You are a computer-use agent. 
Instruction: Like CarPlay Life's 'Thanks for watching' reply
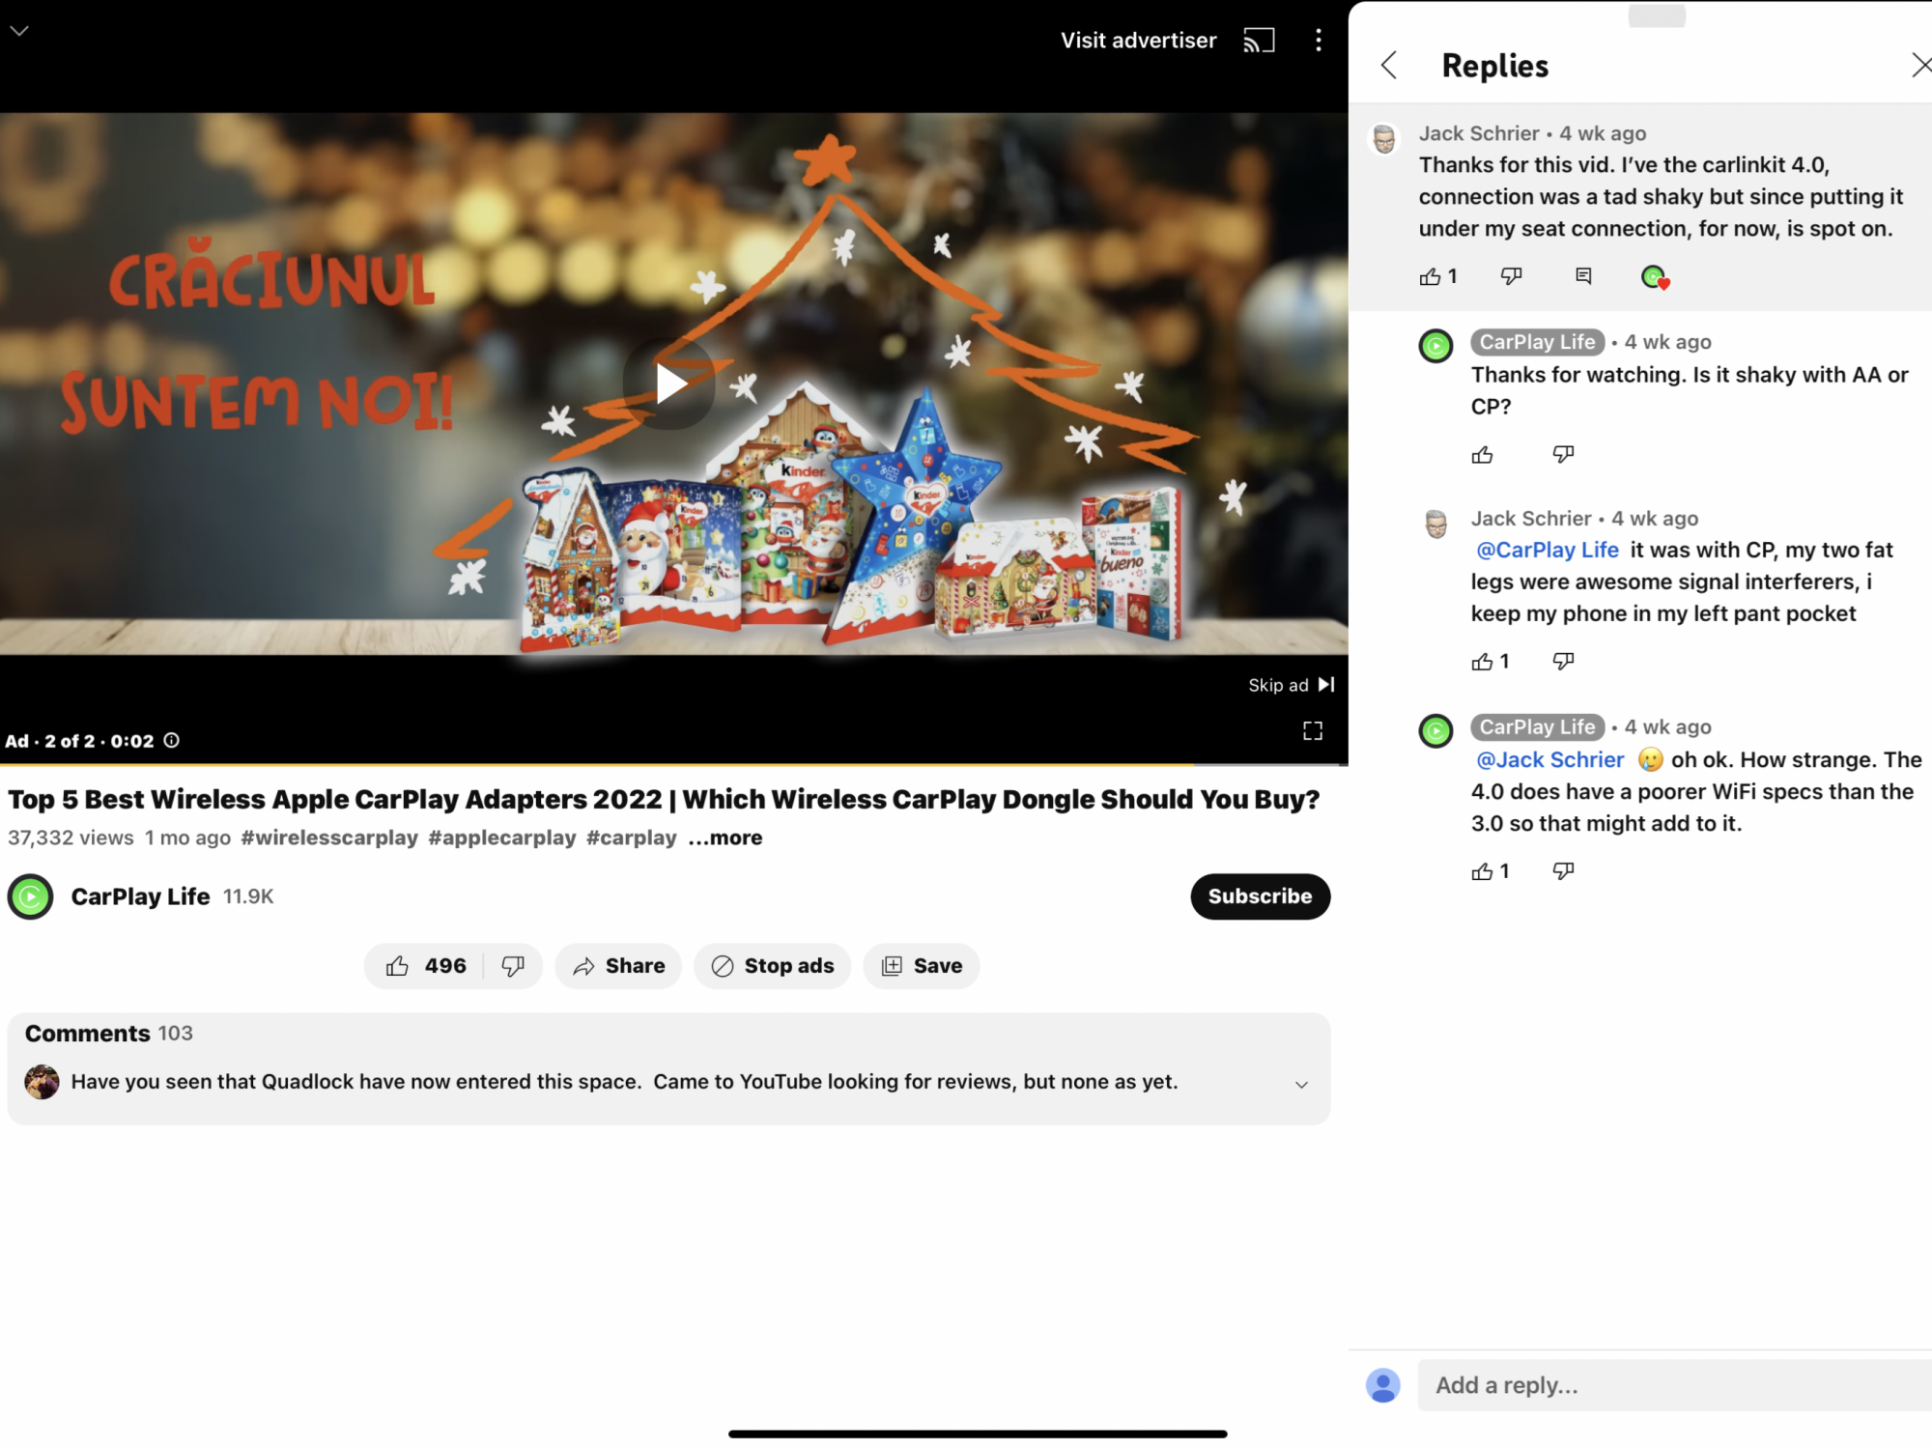(1482, 455)
